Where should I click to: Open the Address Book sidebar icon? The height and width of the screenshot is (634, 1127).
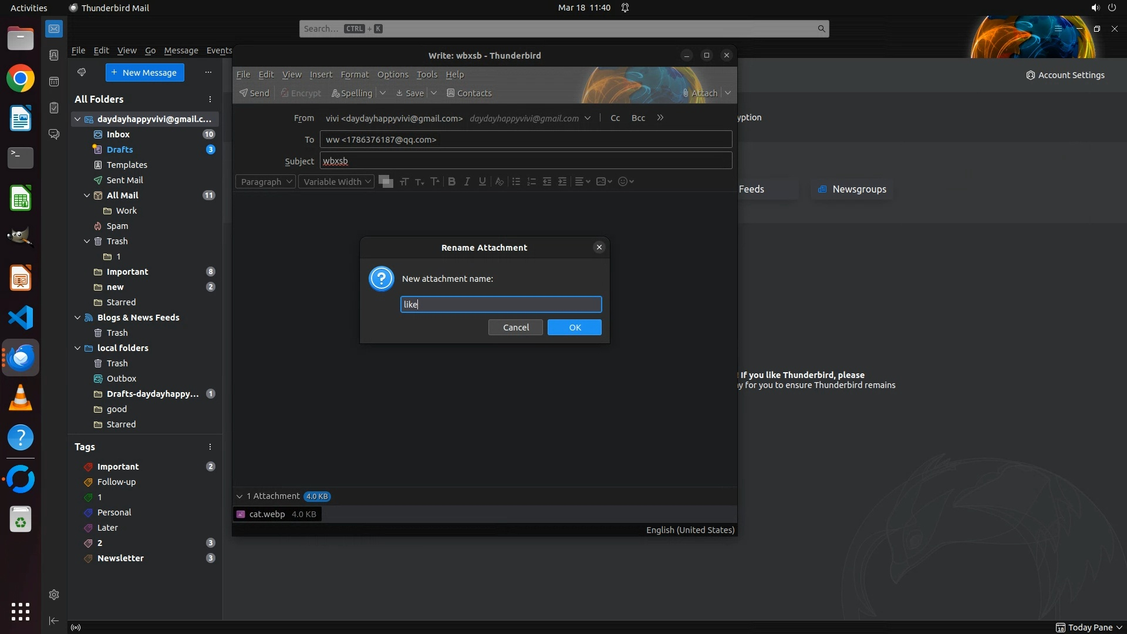[54, 55]
